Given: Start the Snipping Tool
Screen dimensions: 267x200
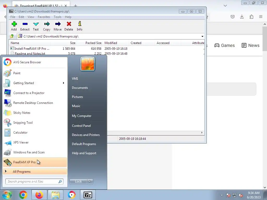Looking at the screenshot, I should (x=35, y=123).
